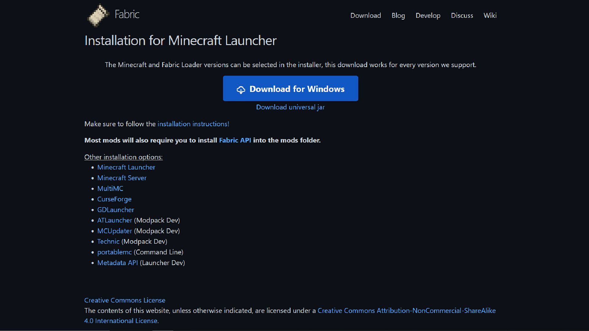Follow the Fabric API link
This screenshot has height=331, width=589.
coord(235,140)
